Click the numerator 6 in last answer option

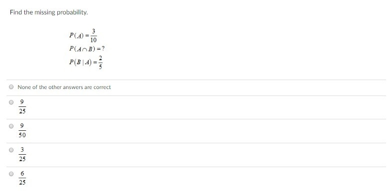(22, 173)
